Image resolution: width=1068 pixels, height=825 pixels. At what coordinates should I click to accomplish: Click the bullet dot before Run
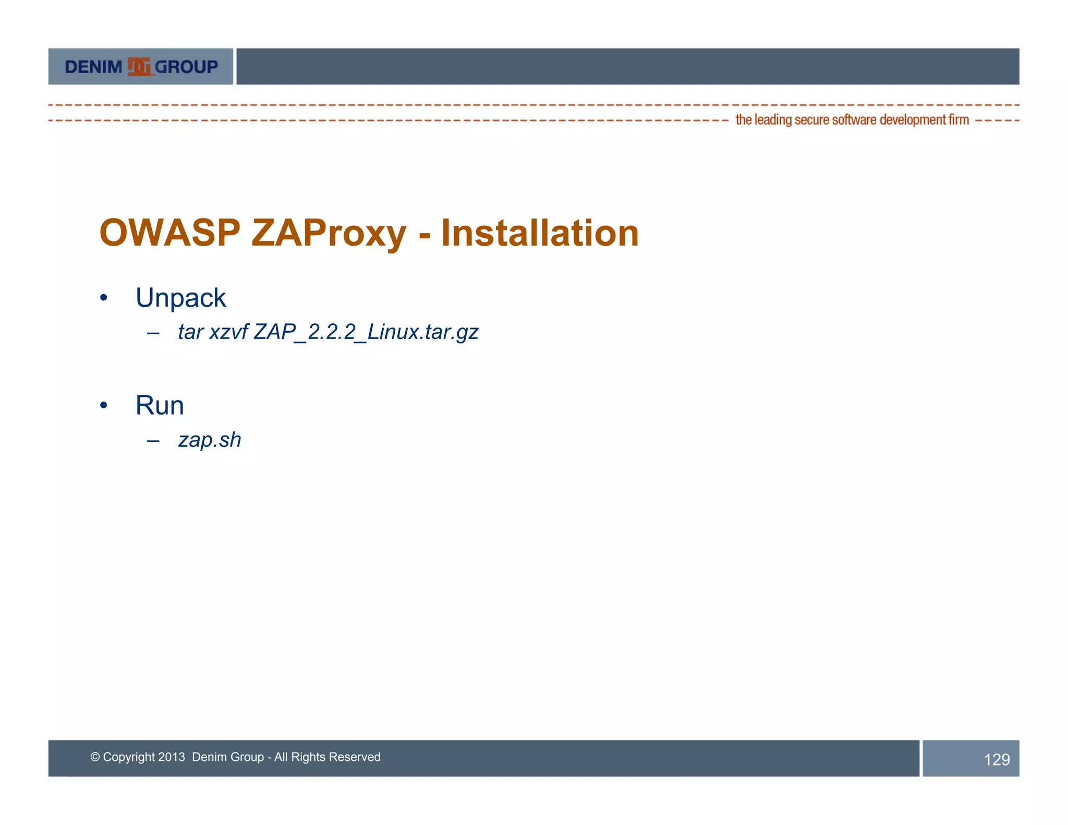coord(104,405)
